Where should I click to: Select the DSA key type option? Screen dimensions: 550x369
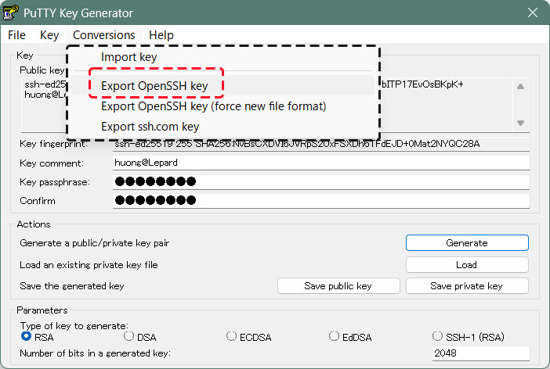coord(129,336)
